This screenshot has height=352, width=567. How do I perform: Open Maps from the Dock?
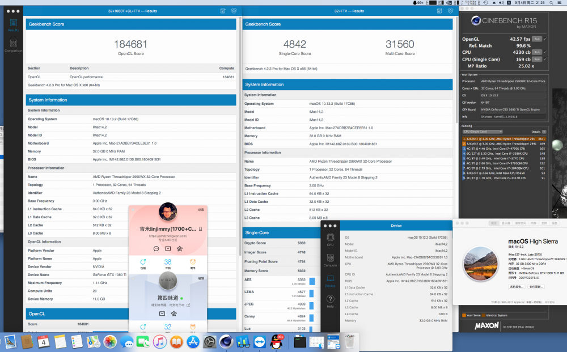tap(94, 342)
